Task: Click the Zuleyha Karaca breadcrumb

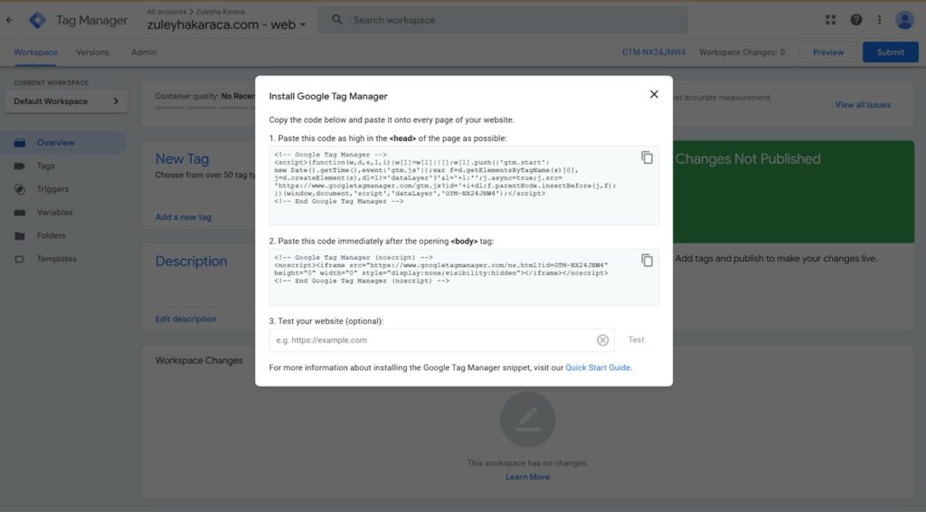Action: point(221,11)
